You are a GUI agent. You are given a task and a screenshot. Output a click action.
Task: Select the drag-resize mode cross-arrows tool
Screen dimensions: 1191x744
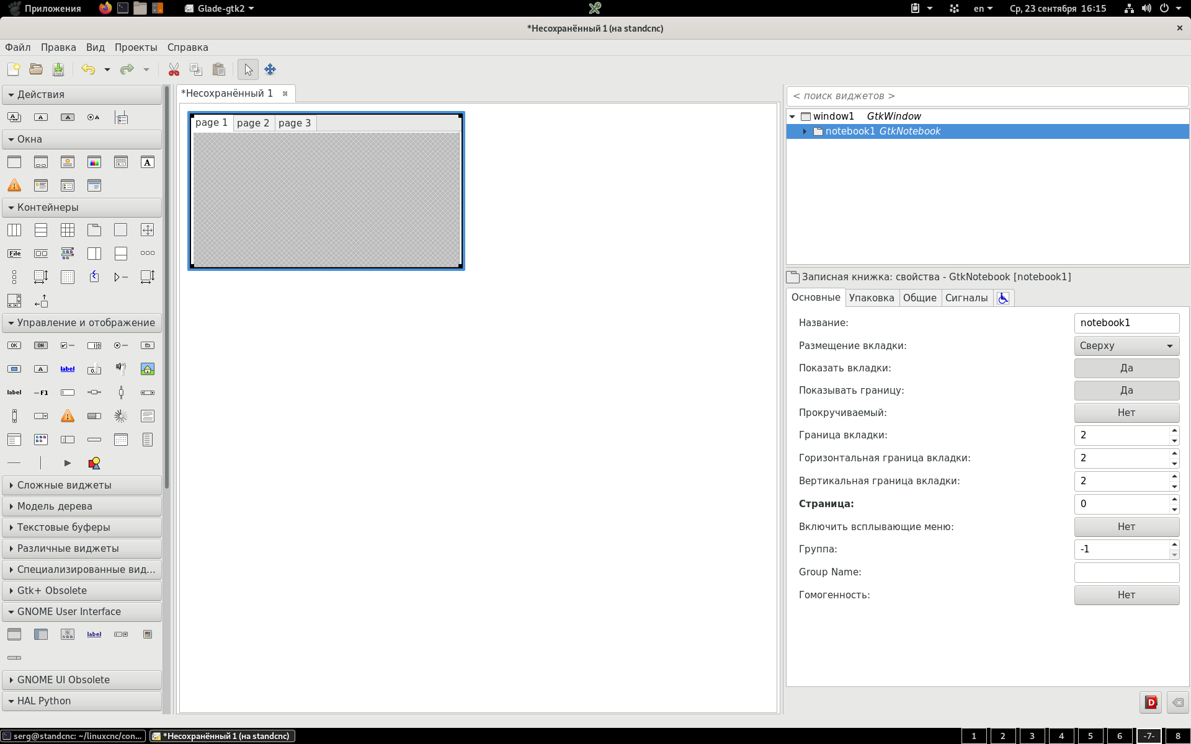click(270, 69)
